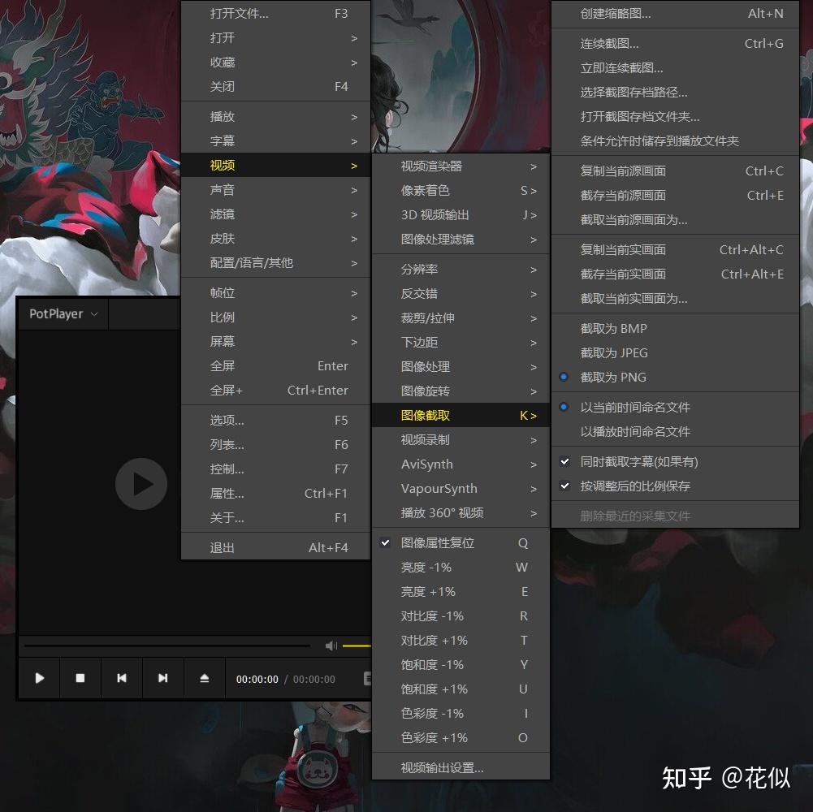Choose 以当前时间命名文件 option

click(675, 408)
